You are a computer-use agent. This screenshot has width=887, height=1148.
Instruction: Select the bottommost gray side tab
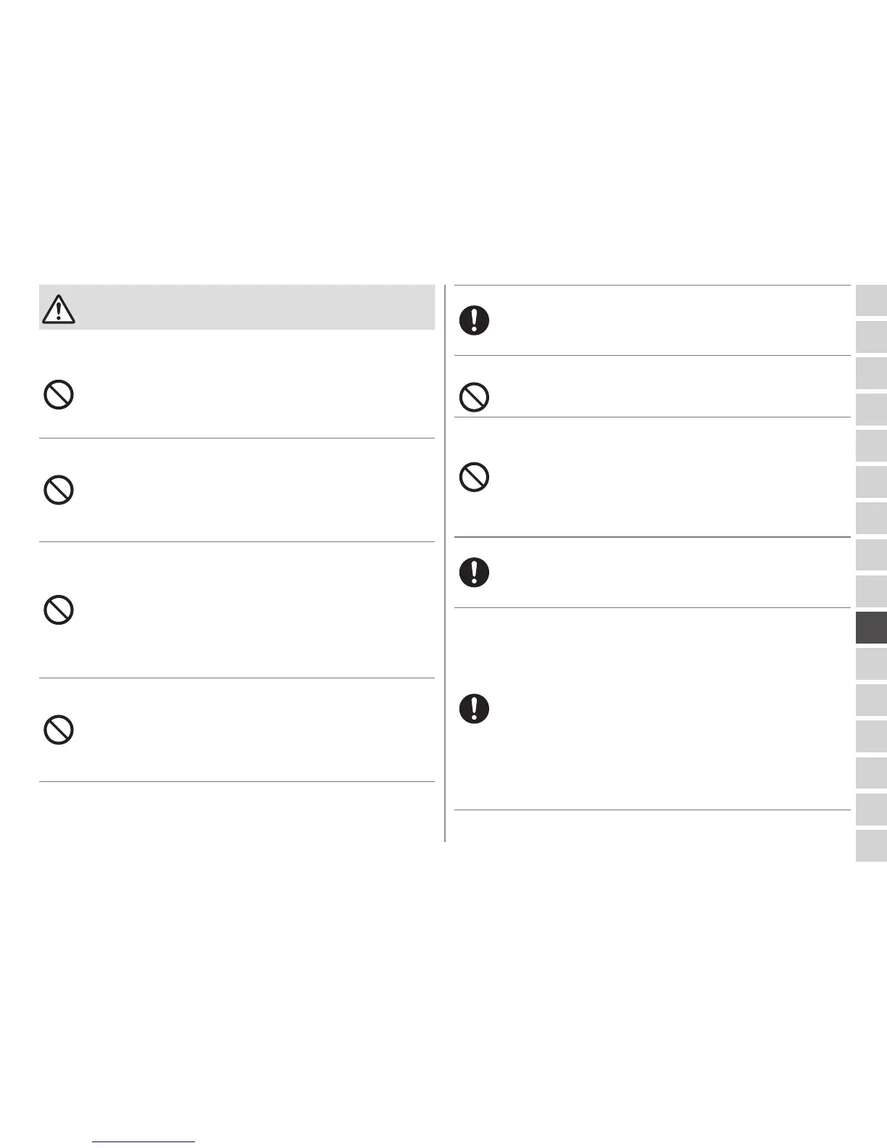click(871, 846)
